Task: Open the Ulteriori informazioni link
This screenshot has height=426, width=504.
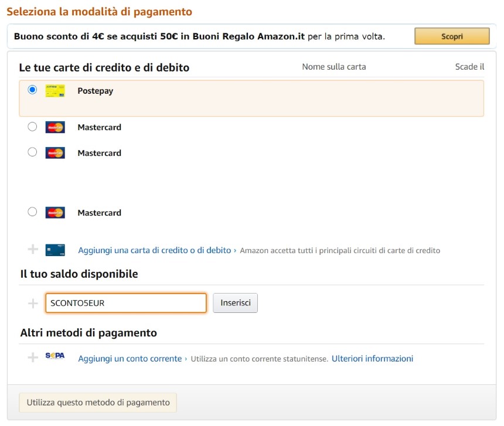Action: tap(372, 359)
